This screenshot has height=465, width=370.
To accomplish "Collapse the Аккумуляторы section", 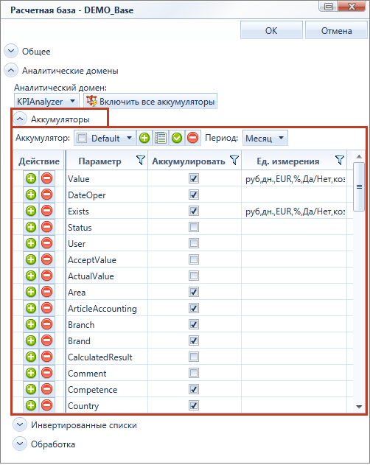I will pos(20,119).
